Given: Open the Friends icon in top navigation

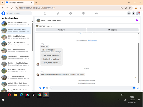Looking at the screenshot, I should [x=58, y=13].
